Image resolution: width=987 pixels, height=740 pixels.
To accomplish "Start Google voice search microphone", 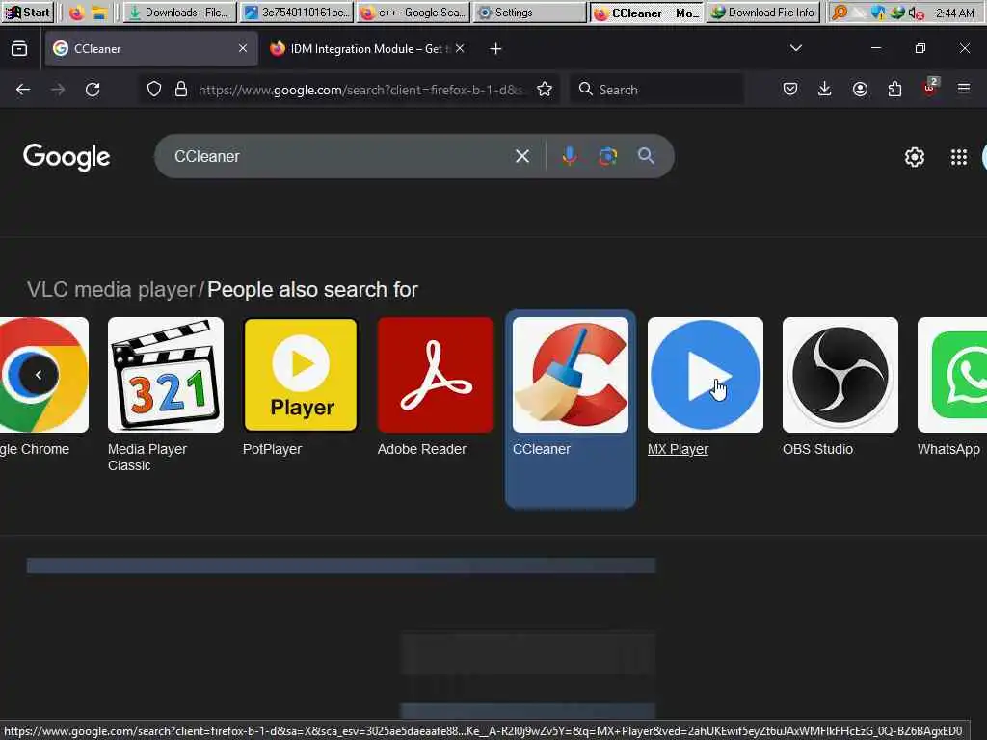I will (569, 156).
